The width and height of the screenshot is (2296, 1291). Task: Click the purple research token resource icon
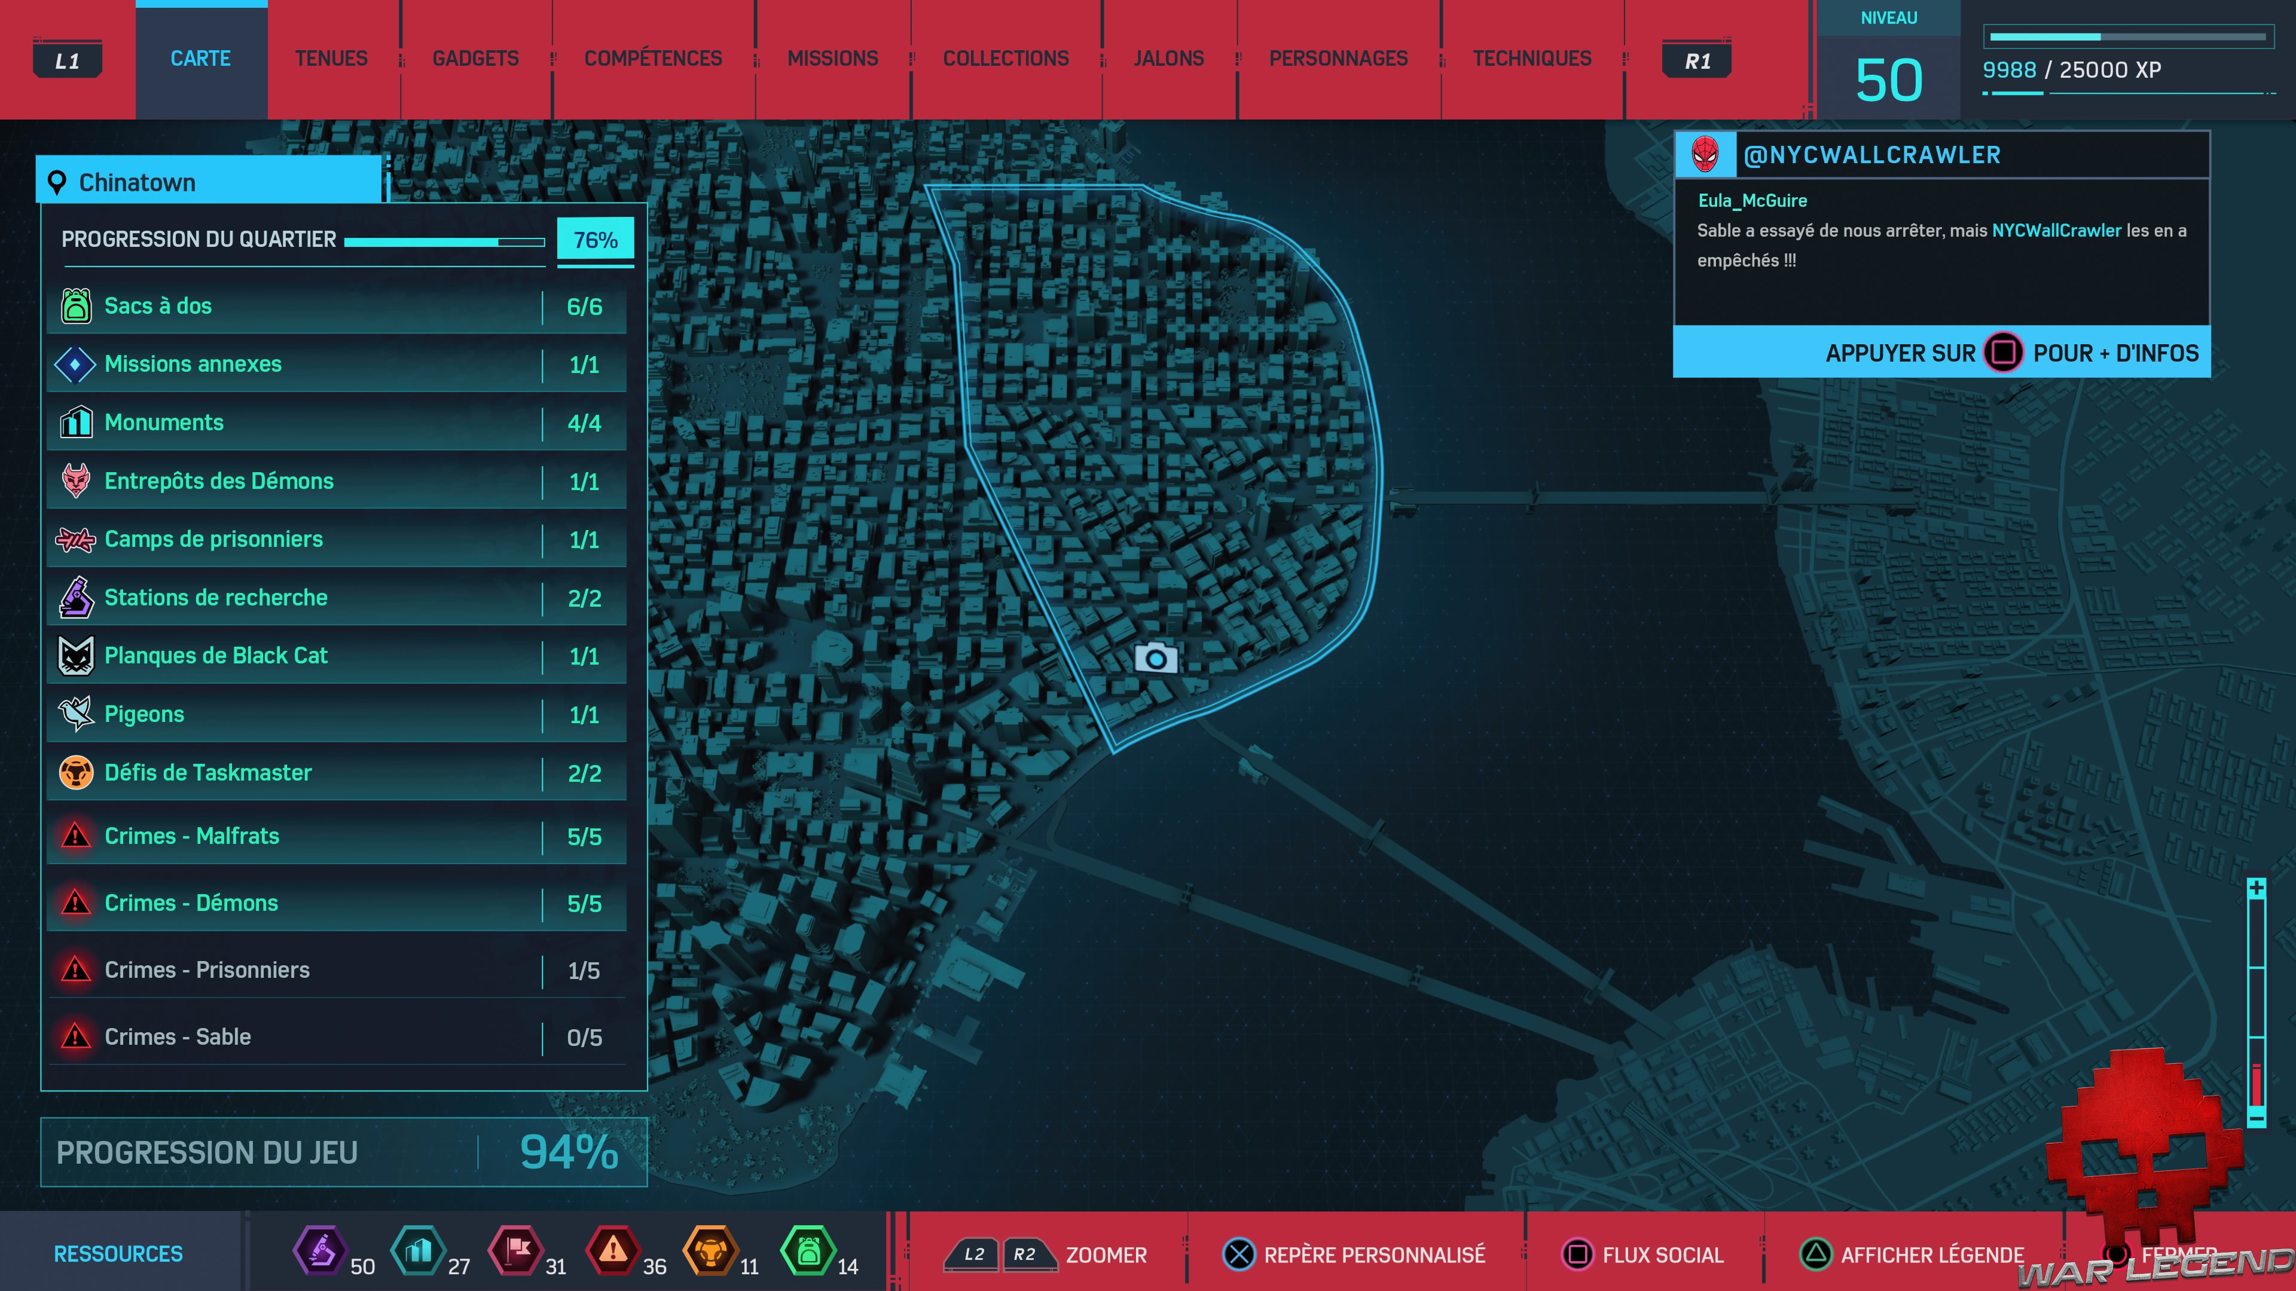coord(320,1250)
